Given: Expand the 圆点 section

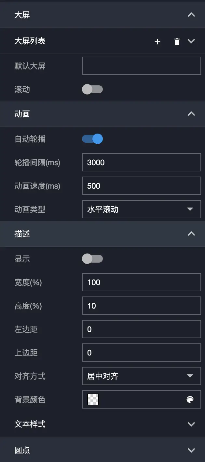Looking at the screenshot, I should [191, 450].
